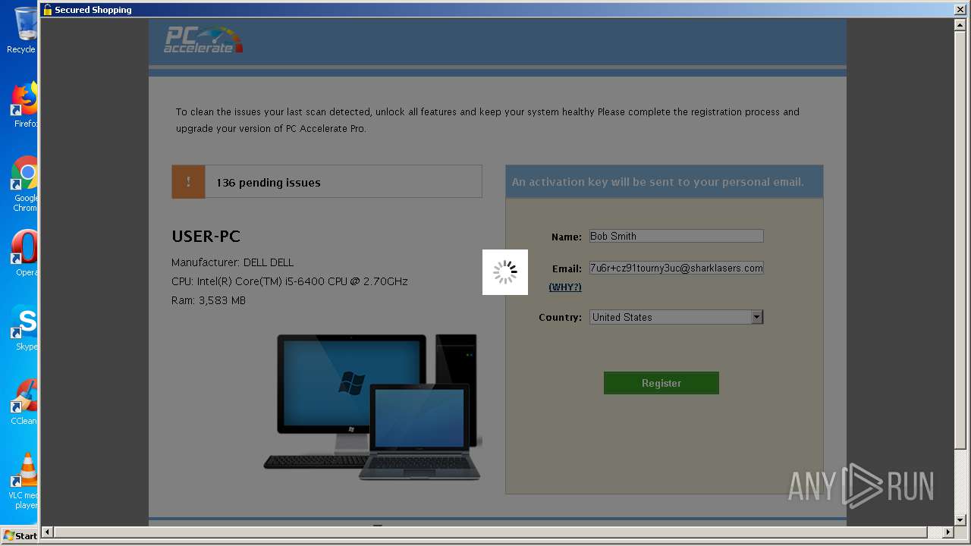Click the activation key notice header
The image size is (971, 546).
(665, 182)
